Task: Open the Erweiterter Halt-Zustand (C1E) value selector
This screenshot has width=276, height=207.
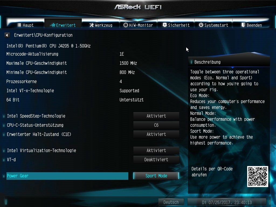Action: pyautogui.click(x=156, y=134)
